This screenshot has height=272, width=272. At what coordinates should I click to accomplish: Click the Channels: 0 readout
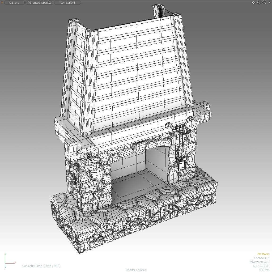click(x=261, y=258)
